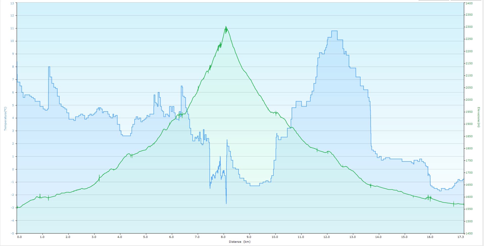Click the 0 temperature axis tick label
Image resolution: width=484 pixels, height=246 pixels.
click(13, 169)
